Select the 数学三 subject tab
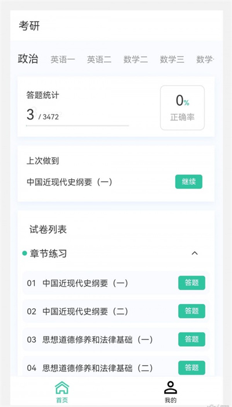 (x=172, y=59)
